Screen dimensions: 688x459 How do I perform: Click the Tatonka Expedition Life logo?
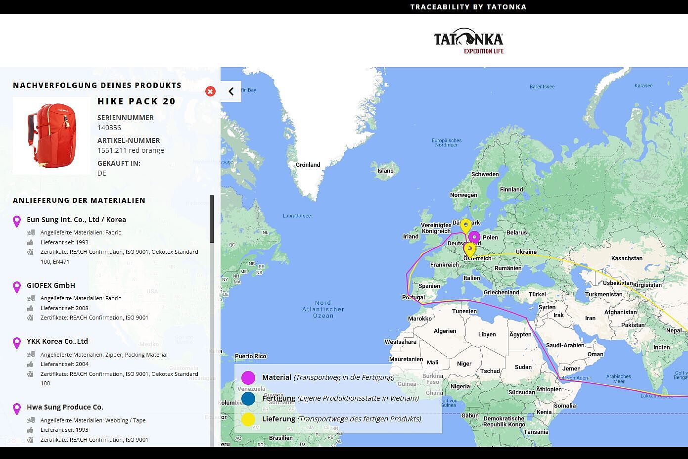[x=468, y=42]
